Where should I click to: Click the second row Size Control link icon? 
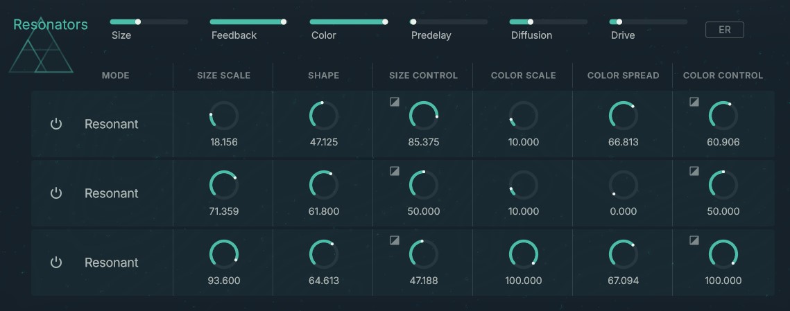[x=395, y=171]
